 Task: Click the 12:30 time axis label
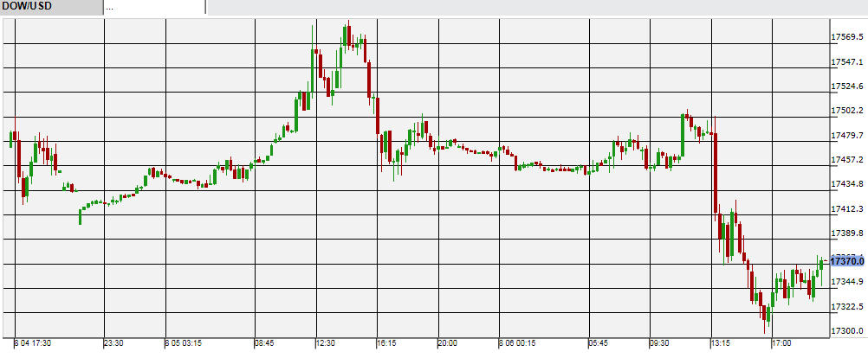pos(325,343)
